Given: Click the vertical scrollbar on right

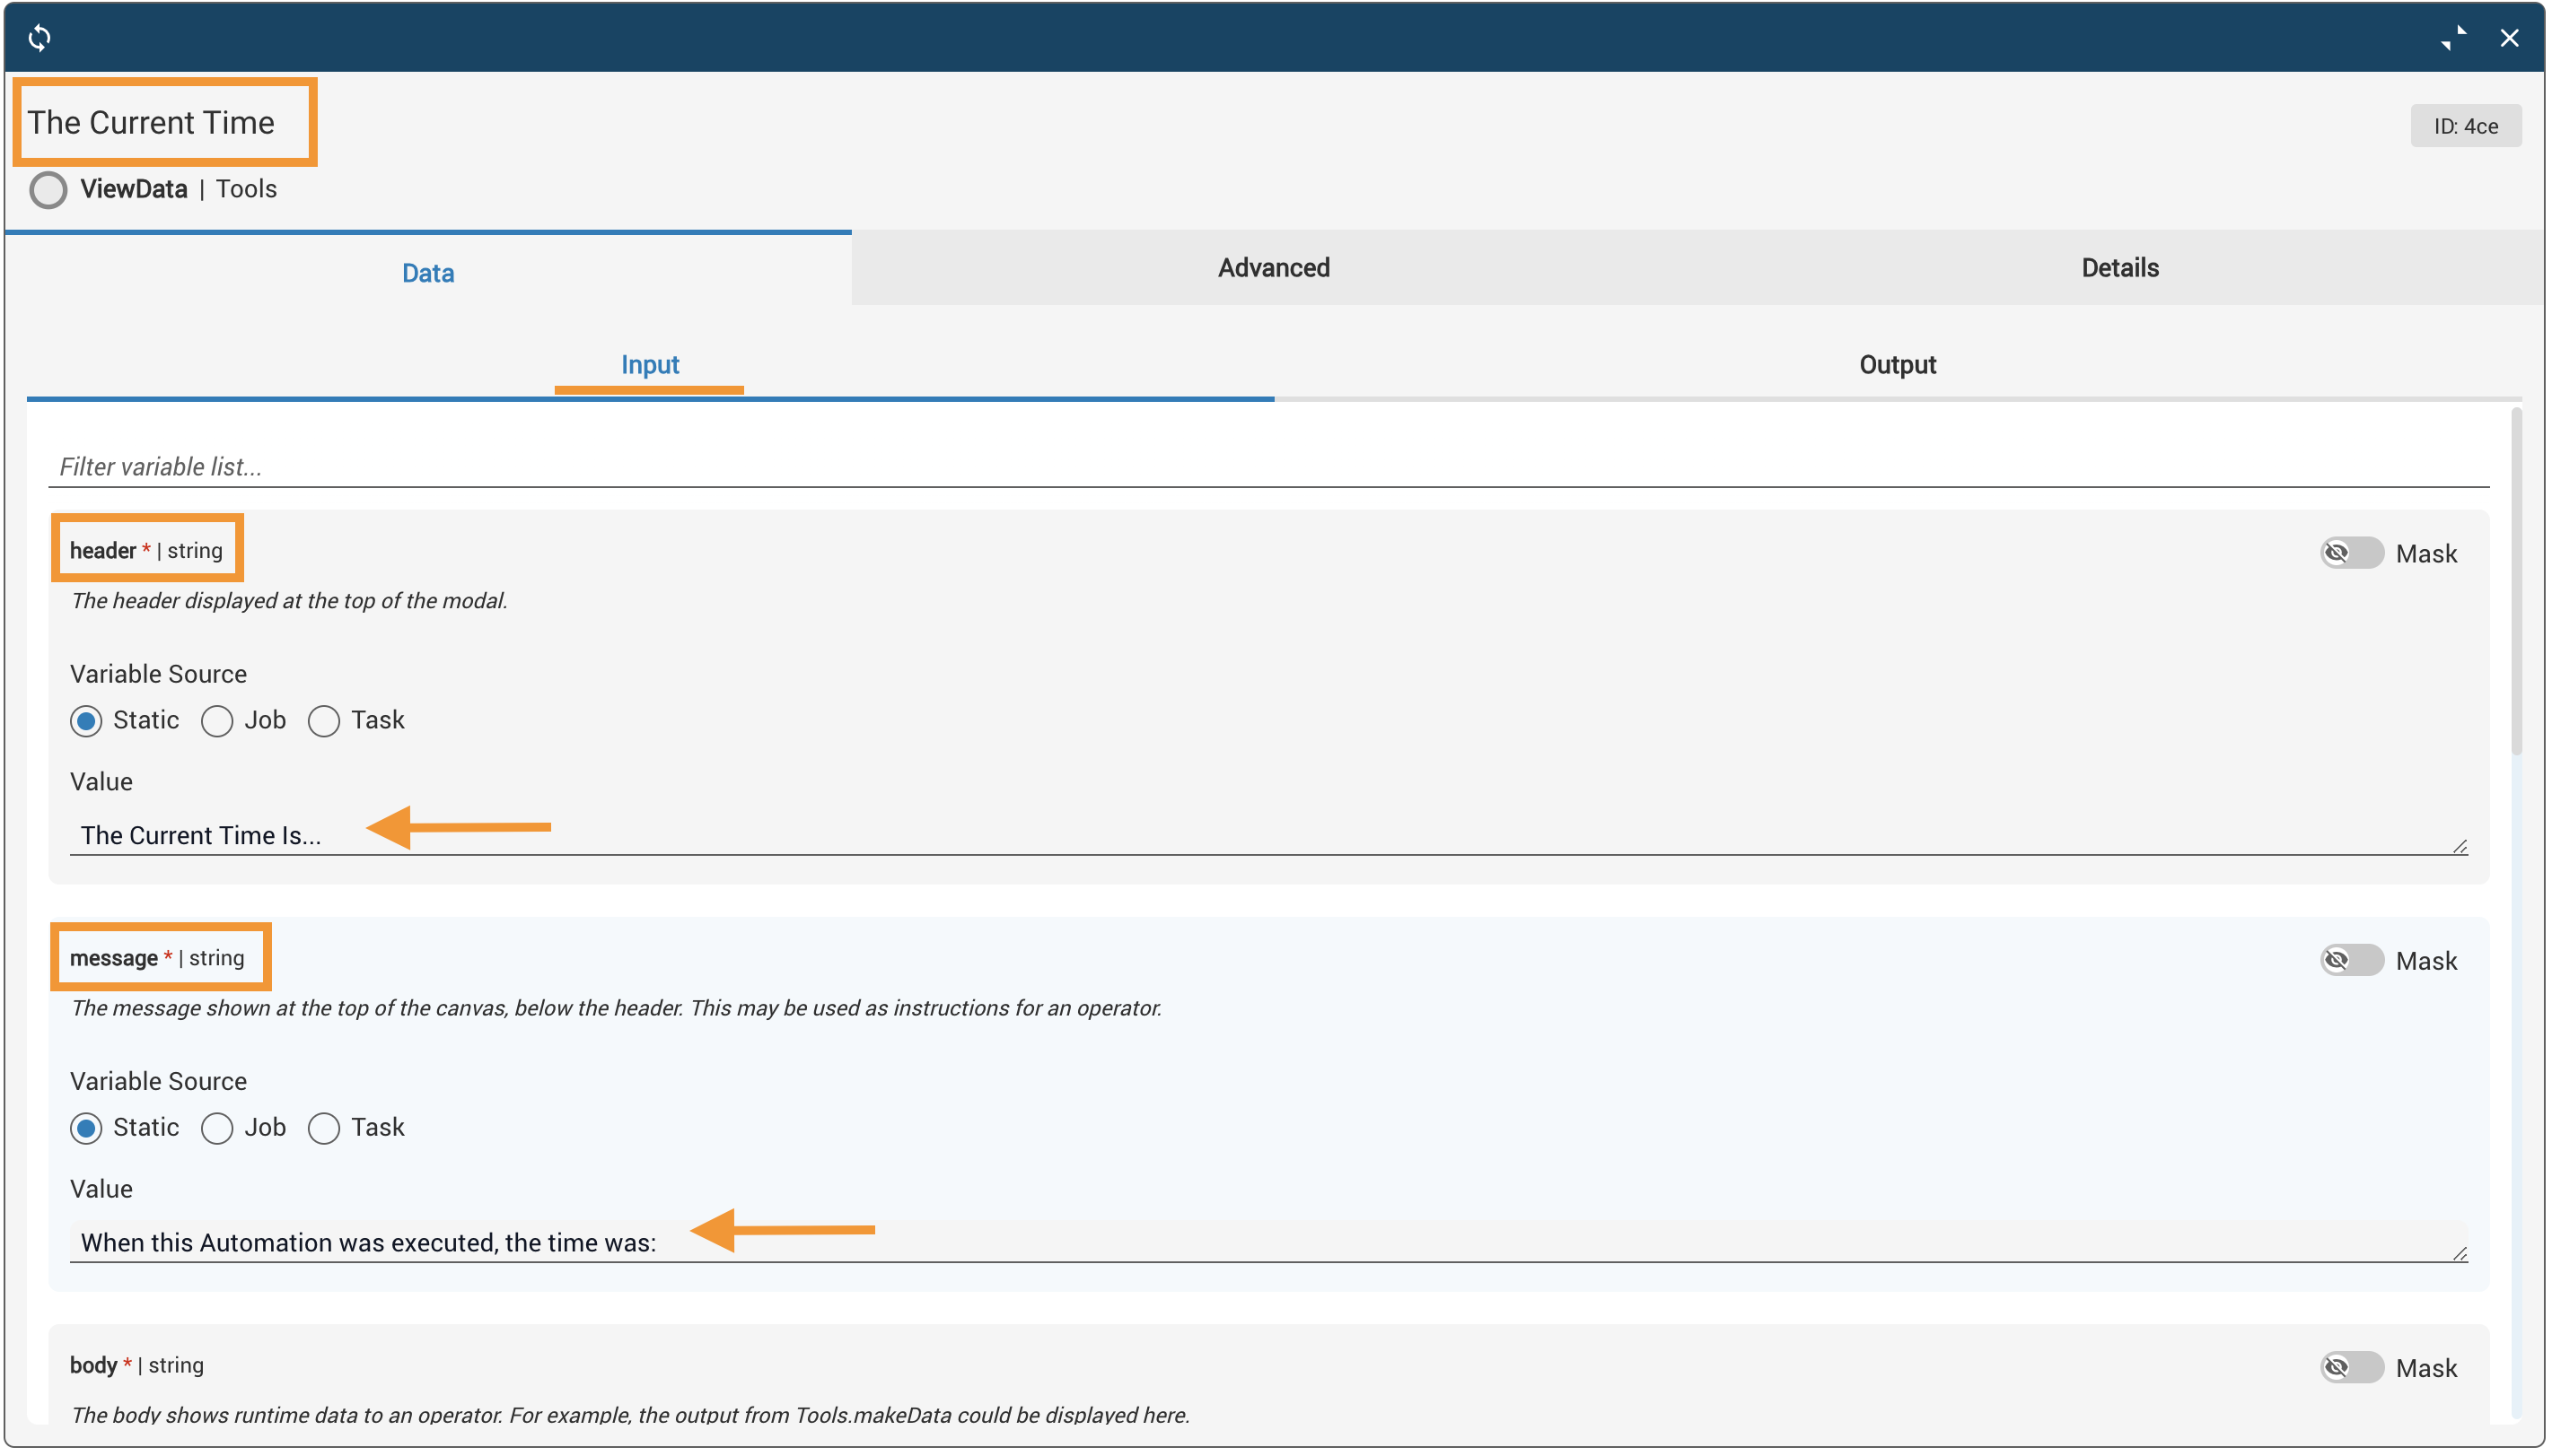Looking at the screenshot, I should [2515, 580].
